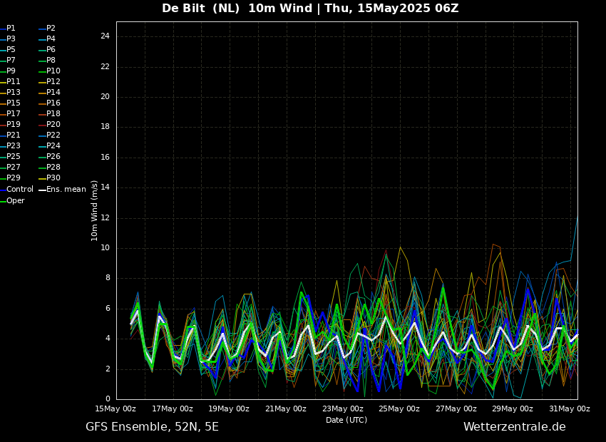This screenshot has width=606, height=442.
Task: Click the 31May 00z x-axis tick label
Action: [x=569, y=409]
